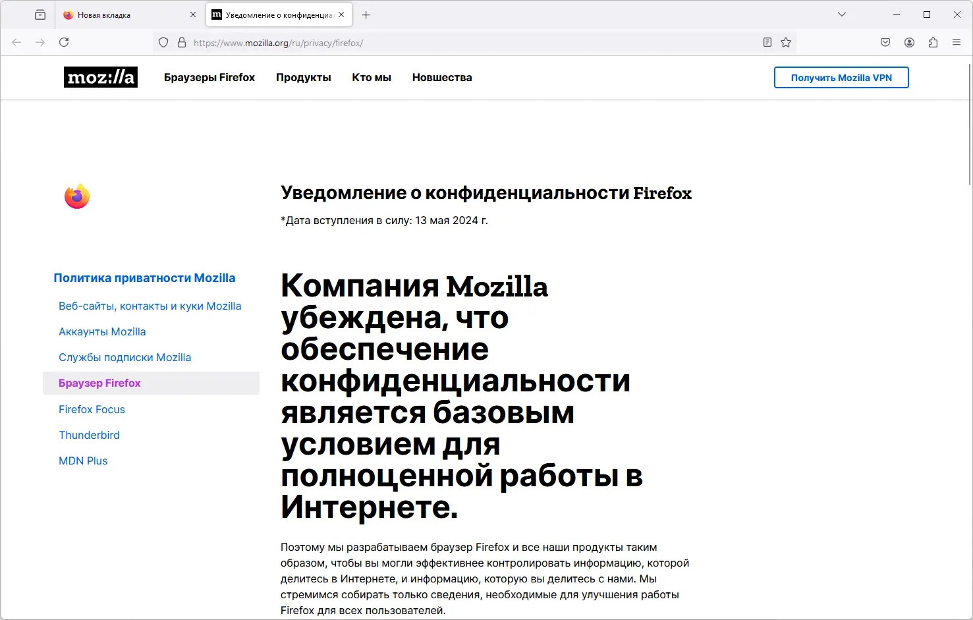
Task: Open Политика приватности Mozilla link
Action: (144, 278)
